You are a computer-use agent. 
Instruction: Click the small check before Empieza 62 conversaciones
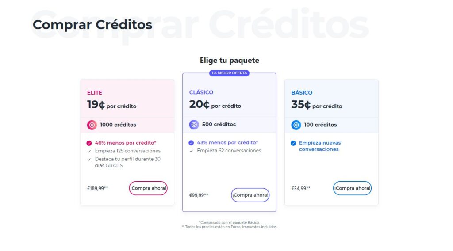point(191,151)
